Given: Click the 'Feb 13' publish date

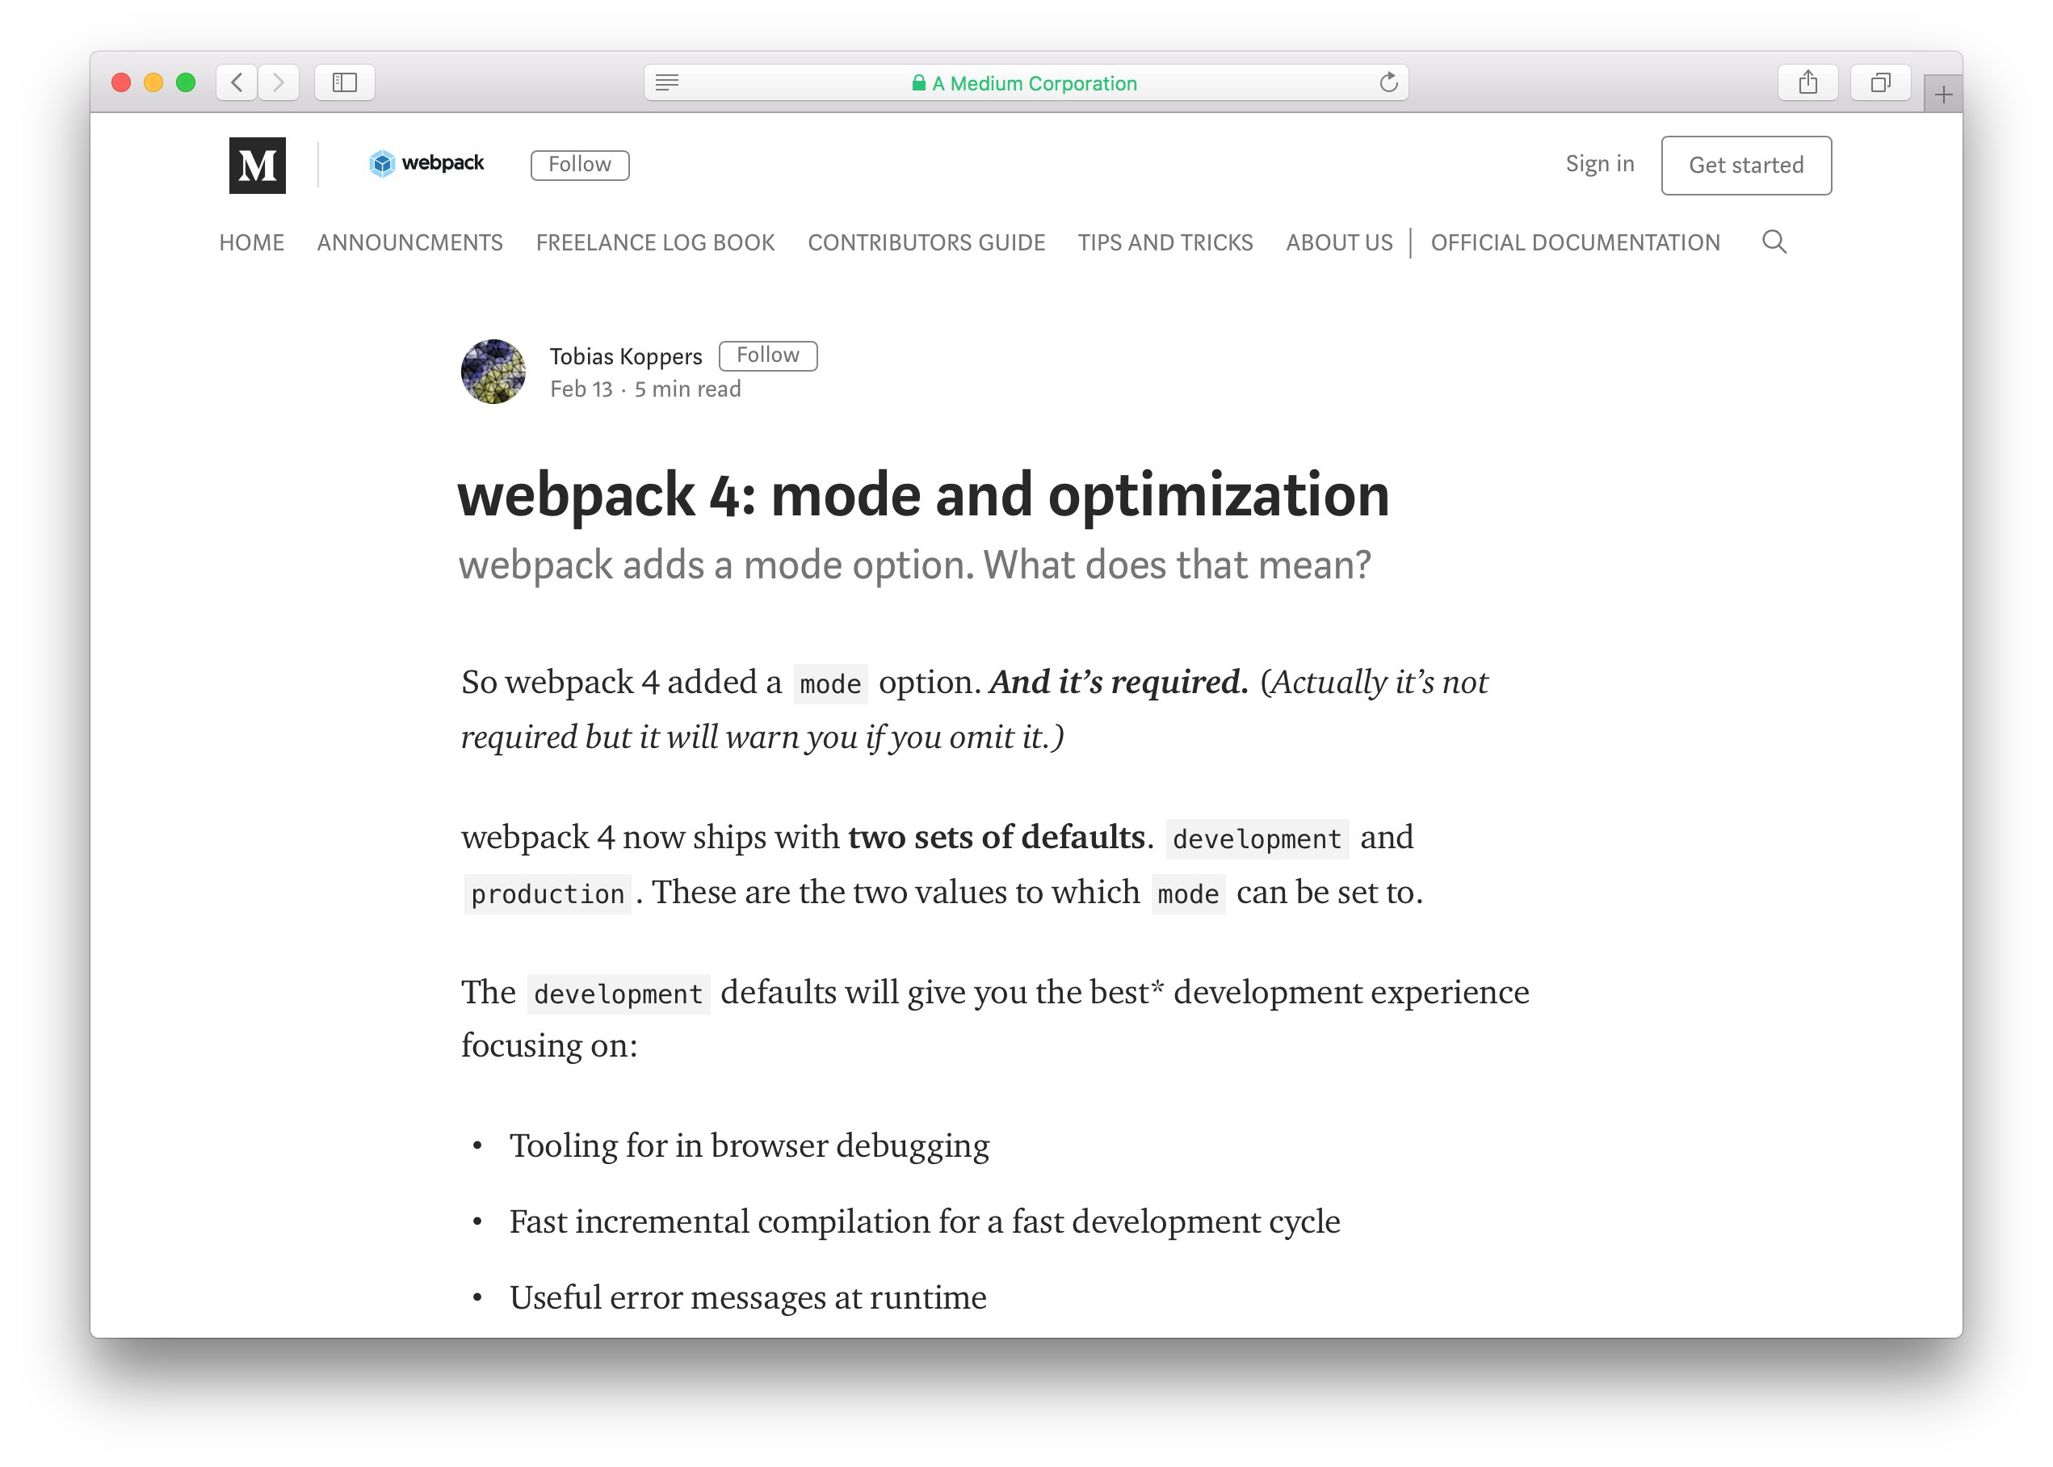Looking at the screenshot, I should [581, 389].
